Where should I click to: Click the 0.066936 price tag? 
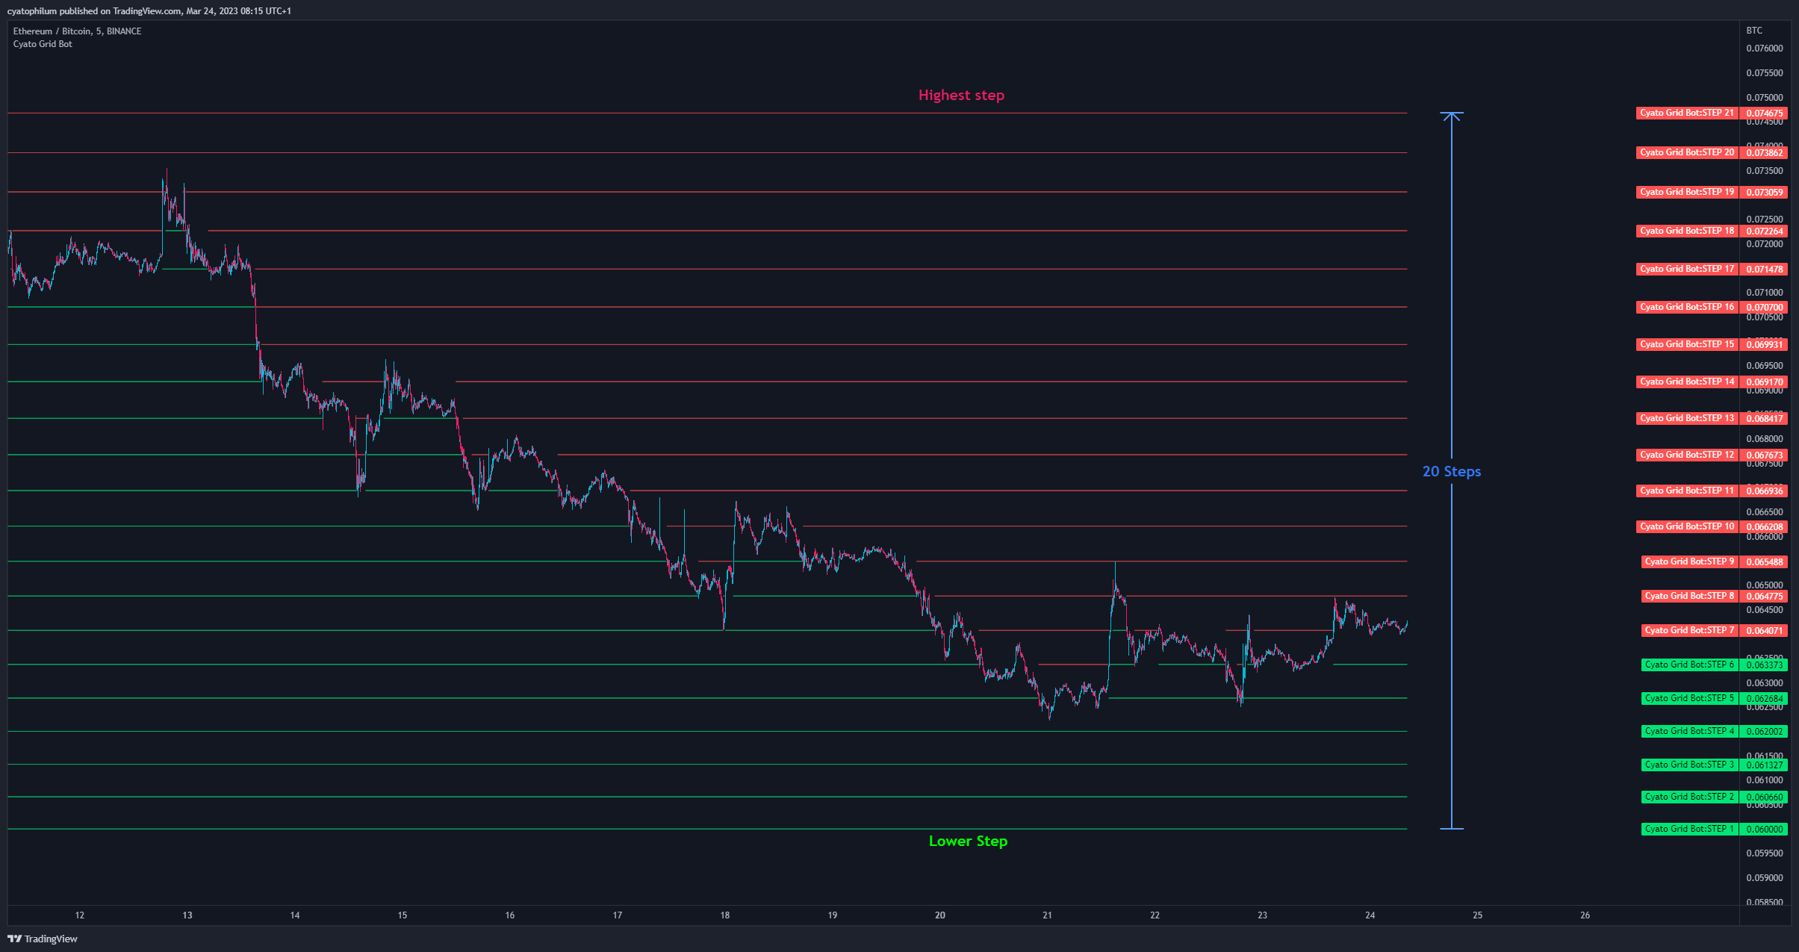click(1764, 491)
